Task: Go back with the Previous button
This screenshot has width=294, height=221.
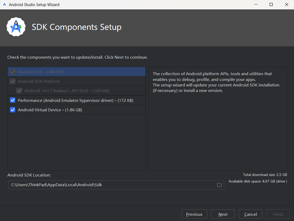Action: click(194, 214)
